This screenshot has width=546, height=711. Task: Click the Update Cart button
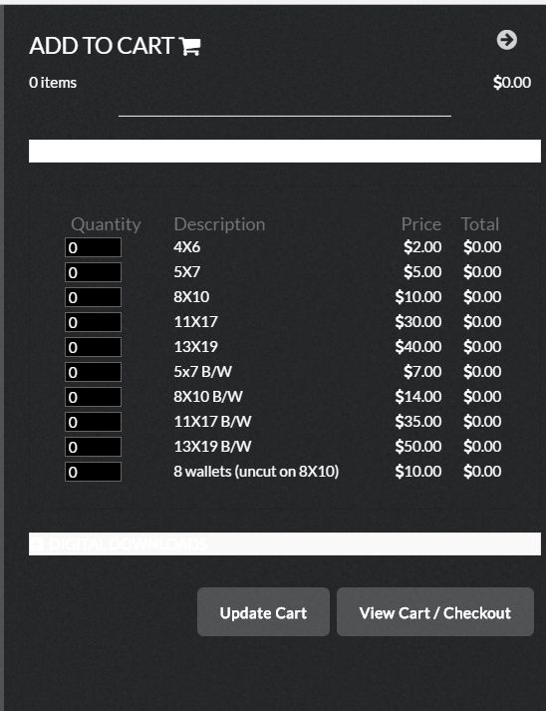click(263, 612)
